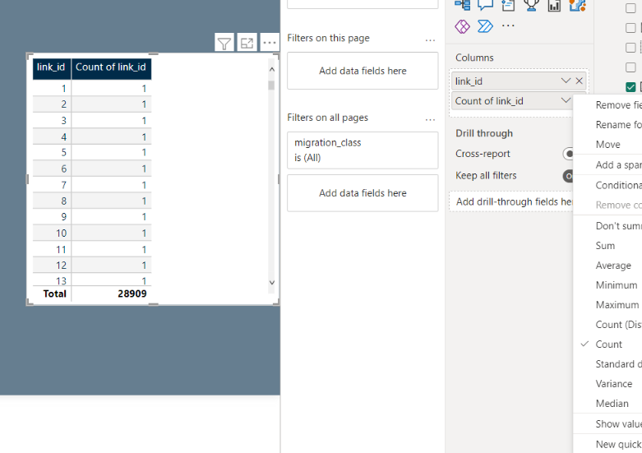Image resolution: width=642 pixels, height=453 pixels.
Task: Remove link_id field with the X
Action: pos(579,81)
